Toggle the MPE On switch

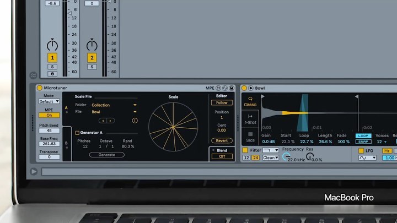49,115
